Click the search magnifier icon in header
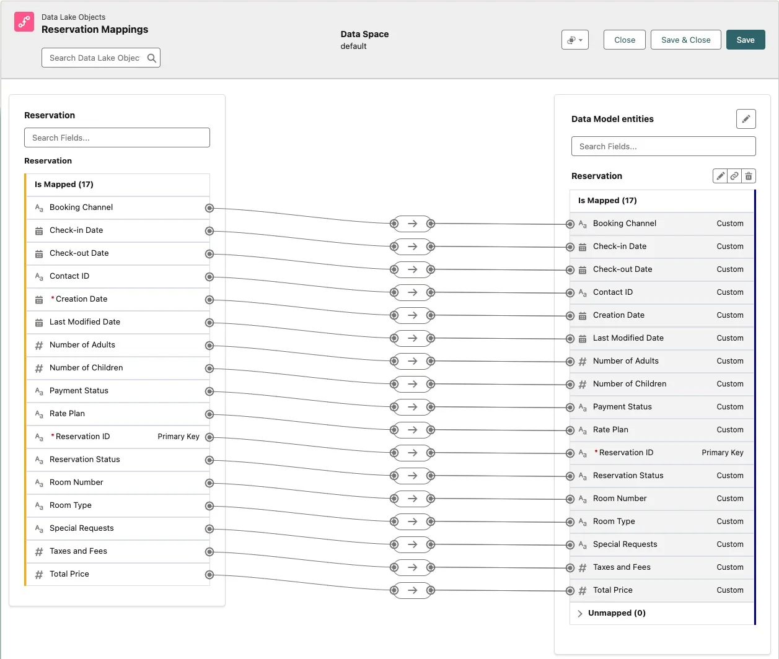This screenshot has width=779, height=659. [151, 58]
